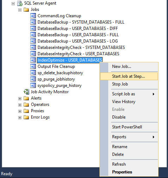The height and width of the screenshot is (178, 168).
Task: Click the CommandLog Cleanup job icon
Action: pyautogui.click(x=33, y=16)
